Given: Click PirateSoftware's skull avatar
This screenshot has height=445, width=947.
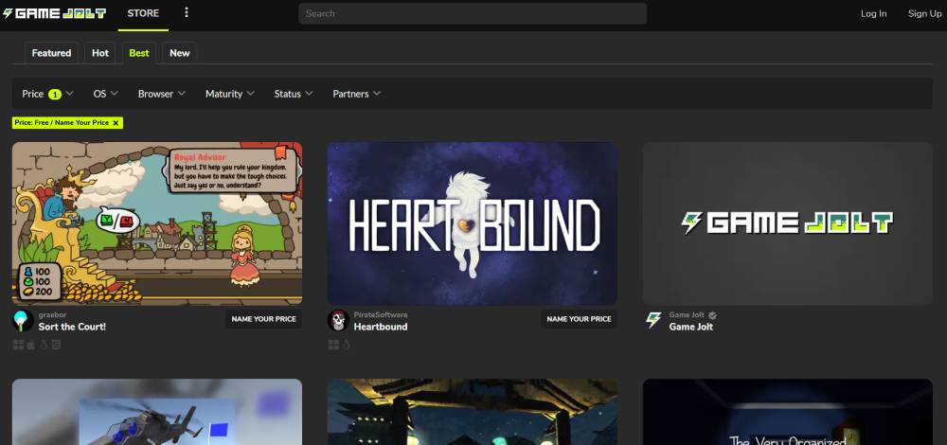Looking at the screenshot, I should pos(338,321).
